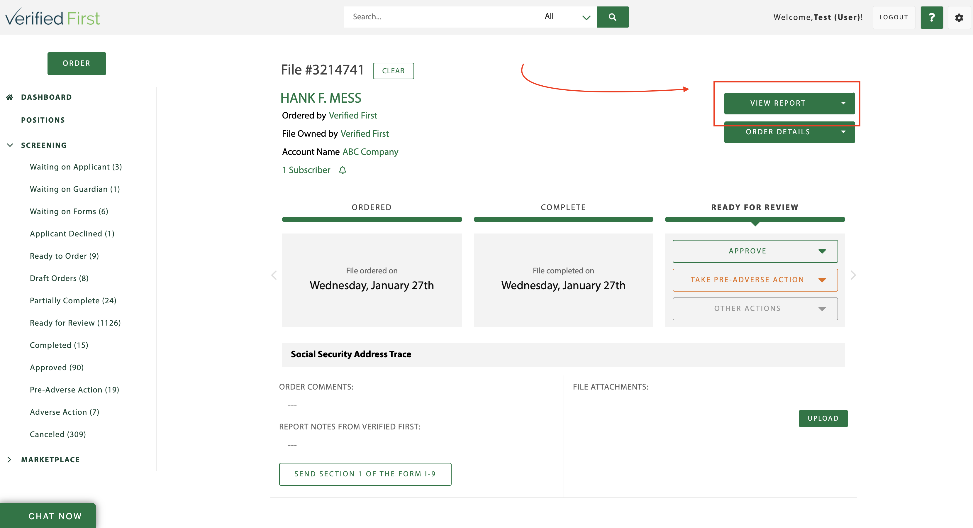The image size is (973, 528).
Task: Select Completed (15)
Action: point(59,345)
